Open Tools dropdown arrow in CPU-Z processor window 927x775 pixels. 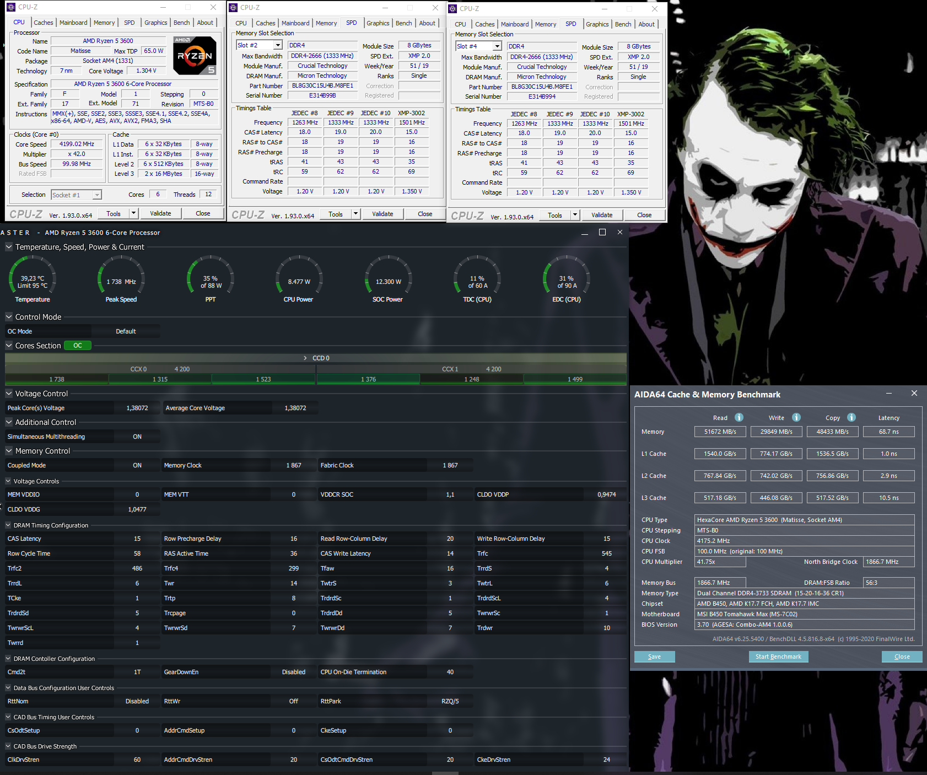tap(133, 213)
